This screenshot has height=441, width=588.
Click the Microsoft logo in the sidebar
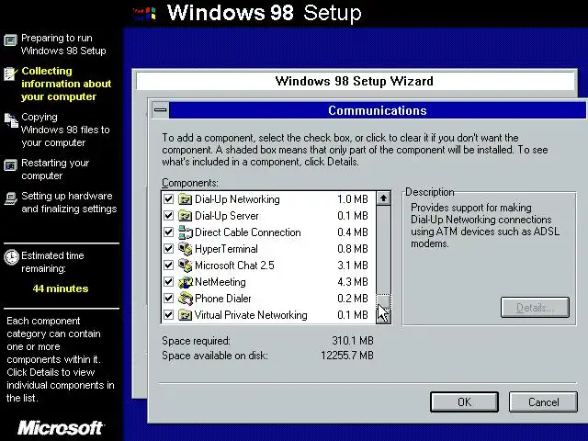pos(61,427)
